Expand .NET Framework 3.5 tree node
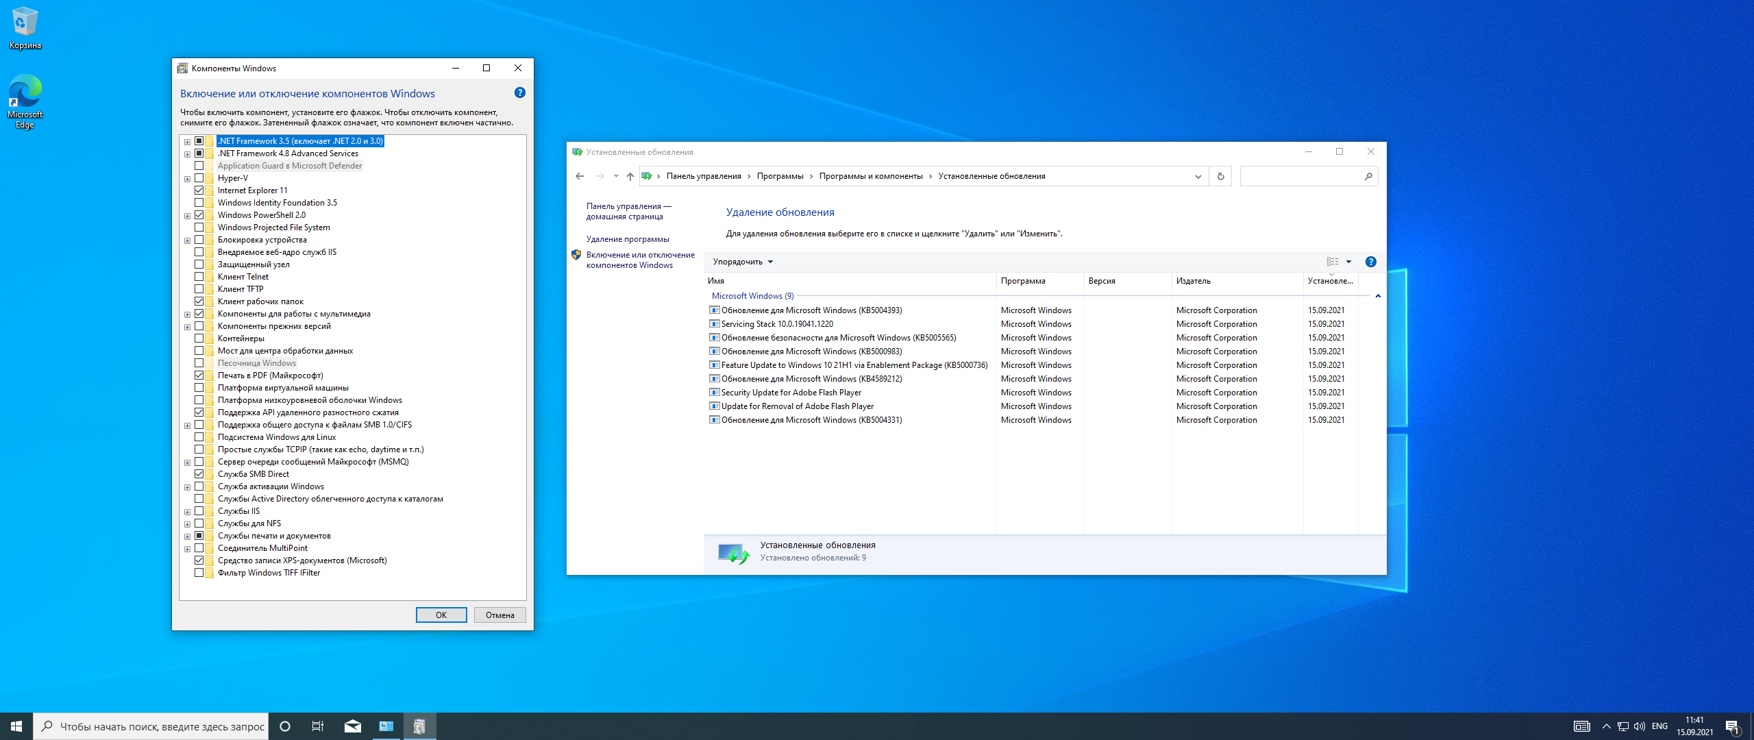The height and width of the screenshot is (740, 1754). [x=187, y=142]
